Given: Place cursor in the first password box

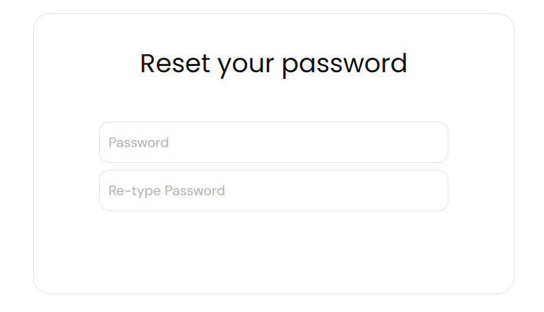Looking at the screenshot, I should (273, 142).
